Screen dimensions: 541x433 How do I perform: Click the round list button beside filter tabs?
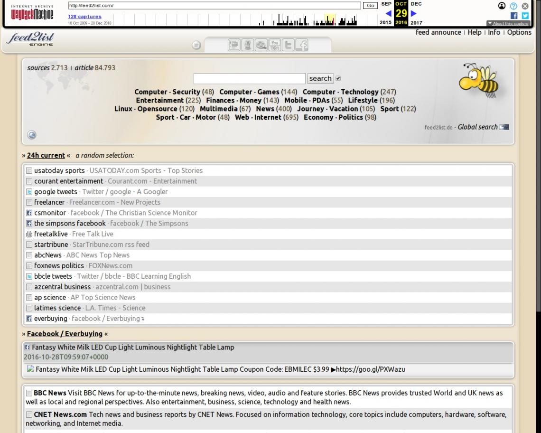pyautogui.click(x=196, y=45)
